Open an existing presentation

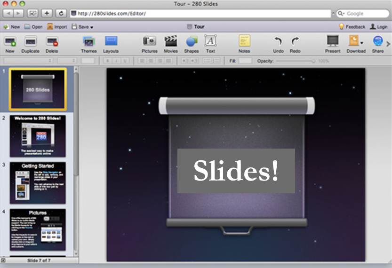point(33,27)
